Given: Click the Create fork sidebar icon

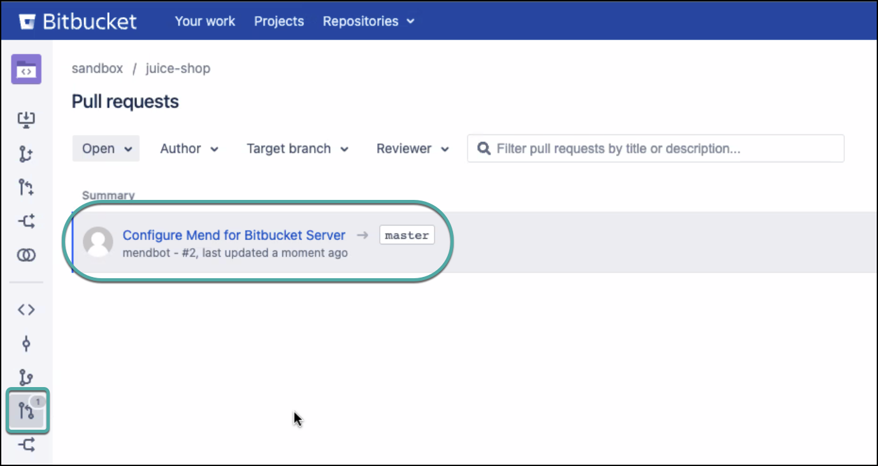Looking at the screenshot, I should [x=26, y=222].
